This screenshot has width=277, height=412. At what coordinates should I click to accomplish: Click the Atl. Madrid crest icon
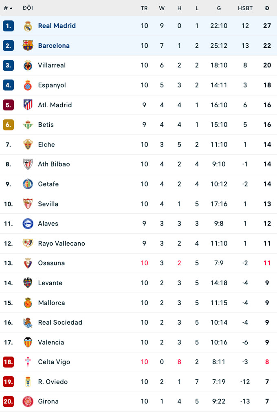[28, 105]
